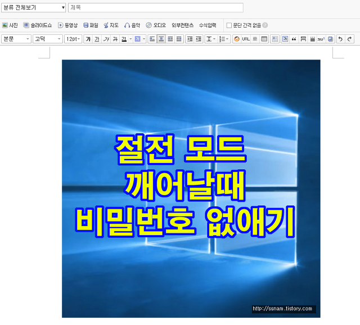Align text to the left
The height and width of the screenshot is (325, 360).
point(152,39)
